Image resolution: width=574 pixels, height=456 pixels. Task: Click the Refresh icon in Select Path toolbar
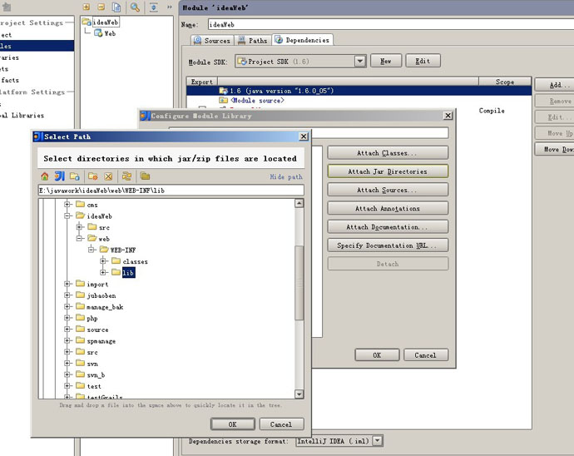(x=126, y=176)
